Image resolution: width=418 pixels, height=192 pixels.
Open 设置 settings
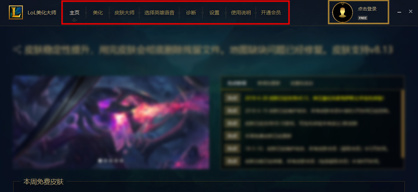(x=214, y=13)
